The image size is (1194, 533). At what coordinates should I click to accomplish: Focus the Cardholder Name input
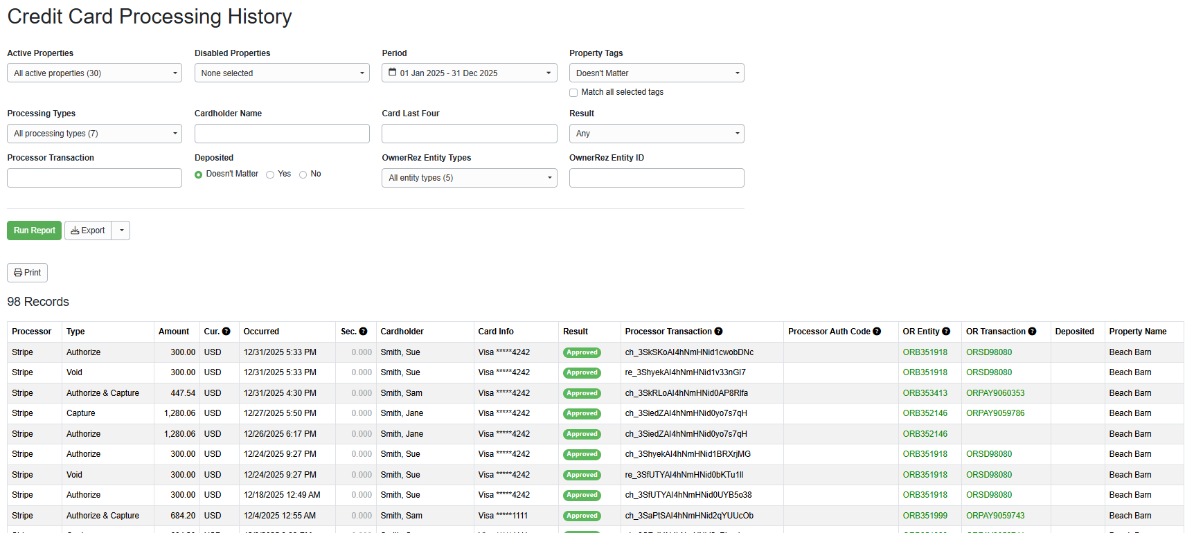click(x=282, y=134)
